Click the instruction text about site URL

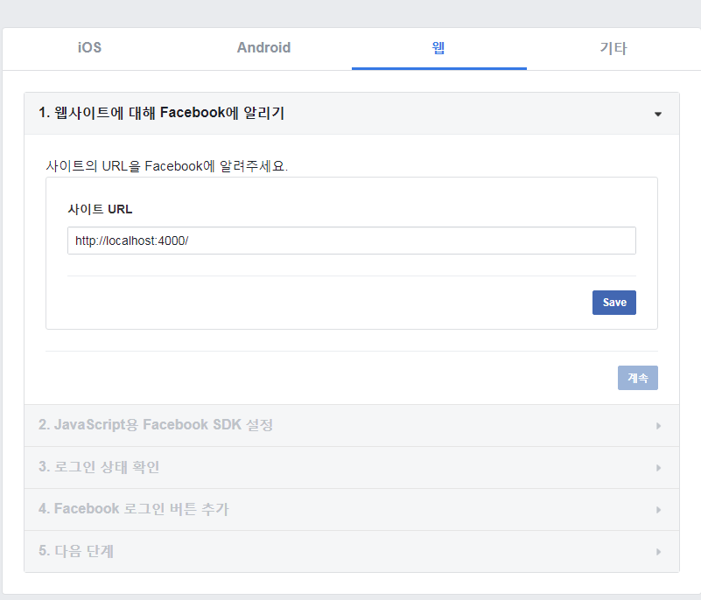(x=167, y=166)
